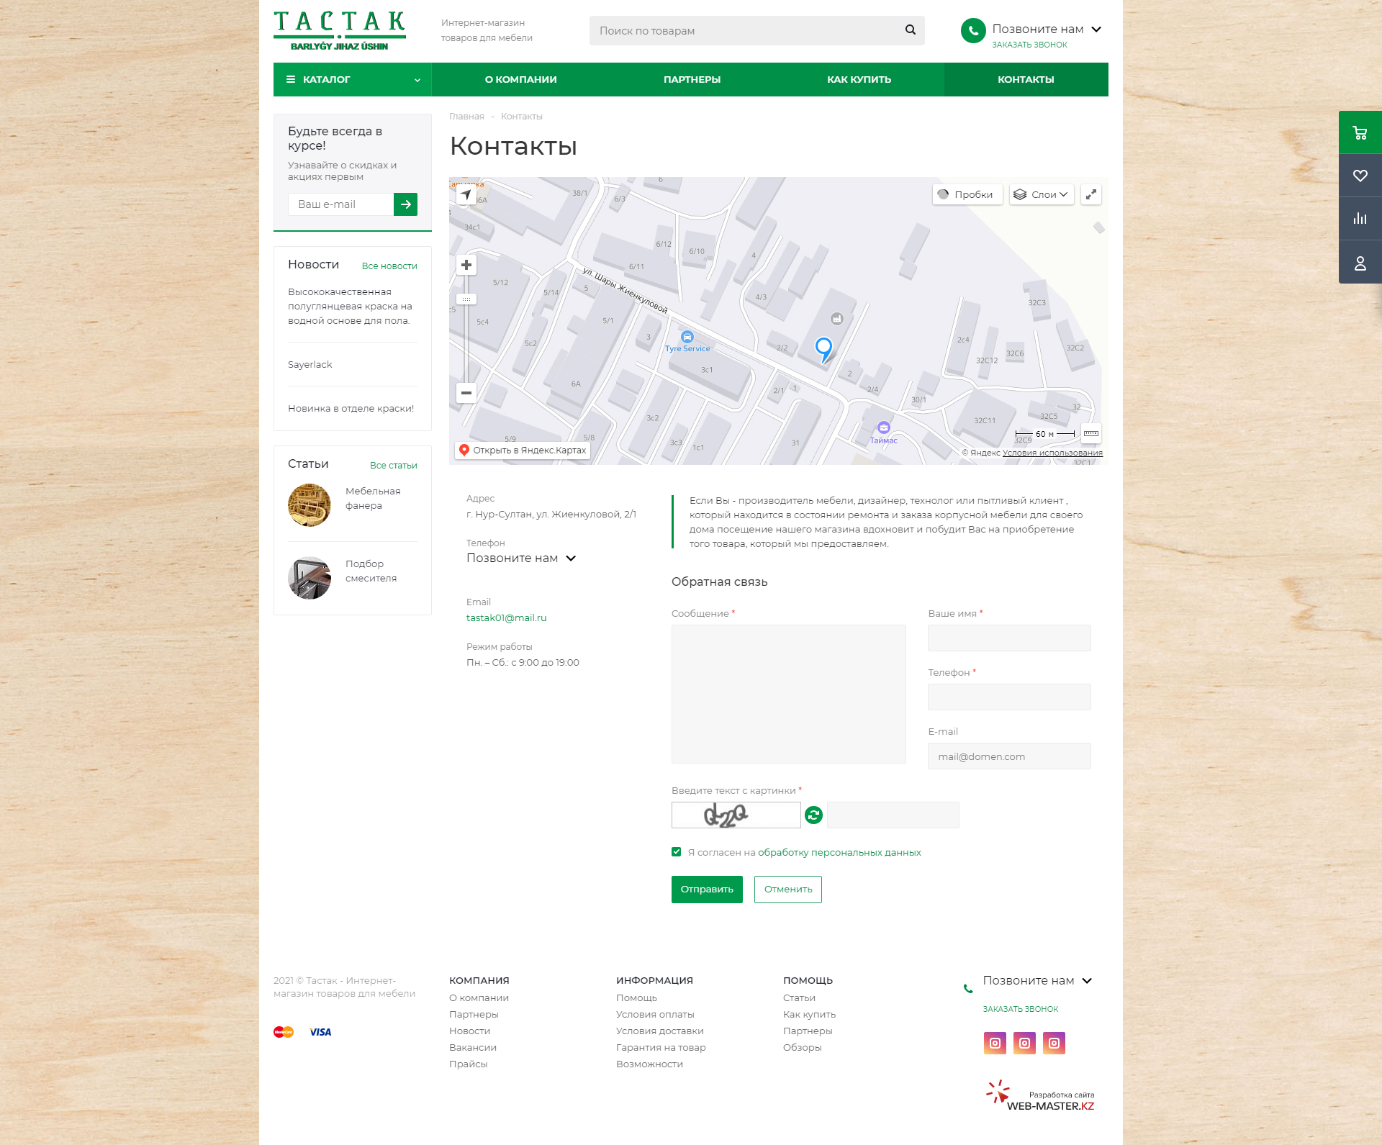The width and height of the screenshot is (1382, 1145).
Task: Focus the Ваше имя input field
Action: [1009, 638]
